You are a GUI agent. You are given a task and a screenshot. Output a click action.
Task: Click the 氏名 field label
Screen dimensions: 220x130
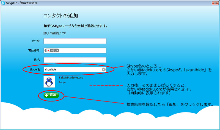coord(37,60)
